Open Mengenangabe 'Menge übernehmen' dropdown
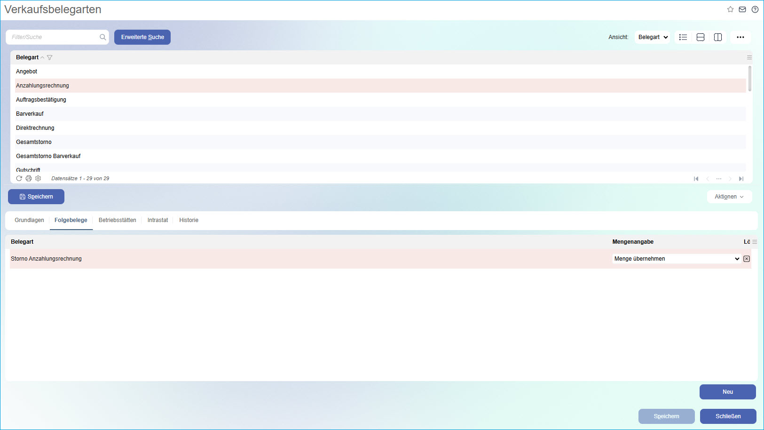 click(677, 259)
